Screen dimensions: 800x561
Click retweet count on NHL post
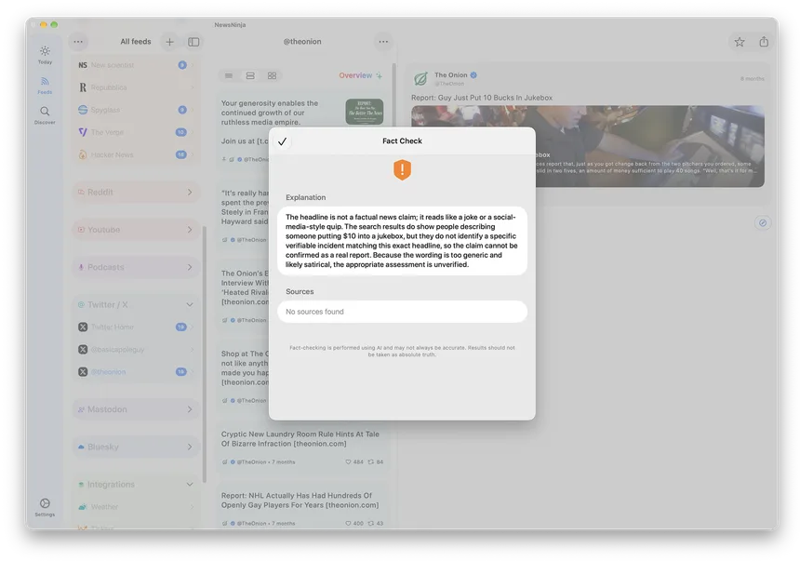[x=376, y=523]
